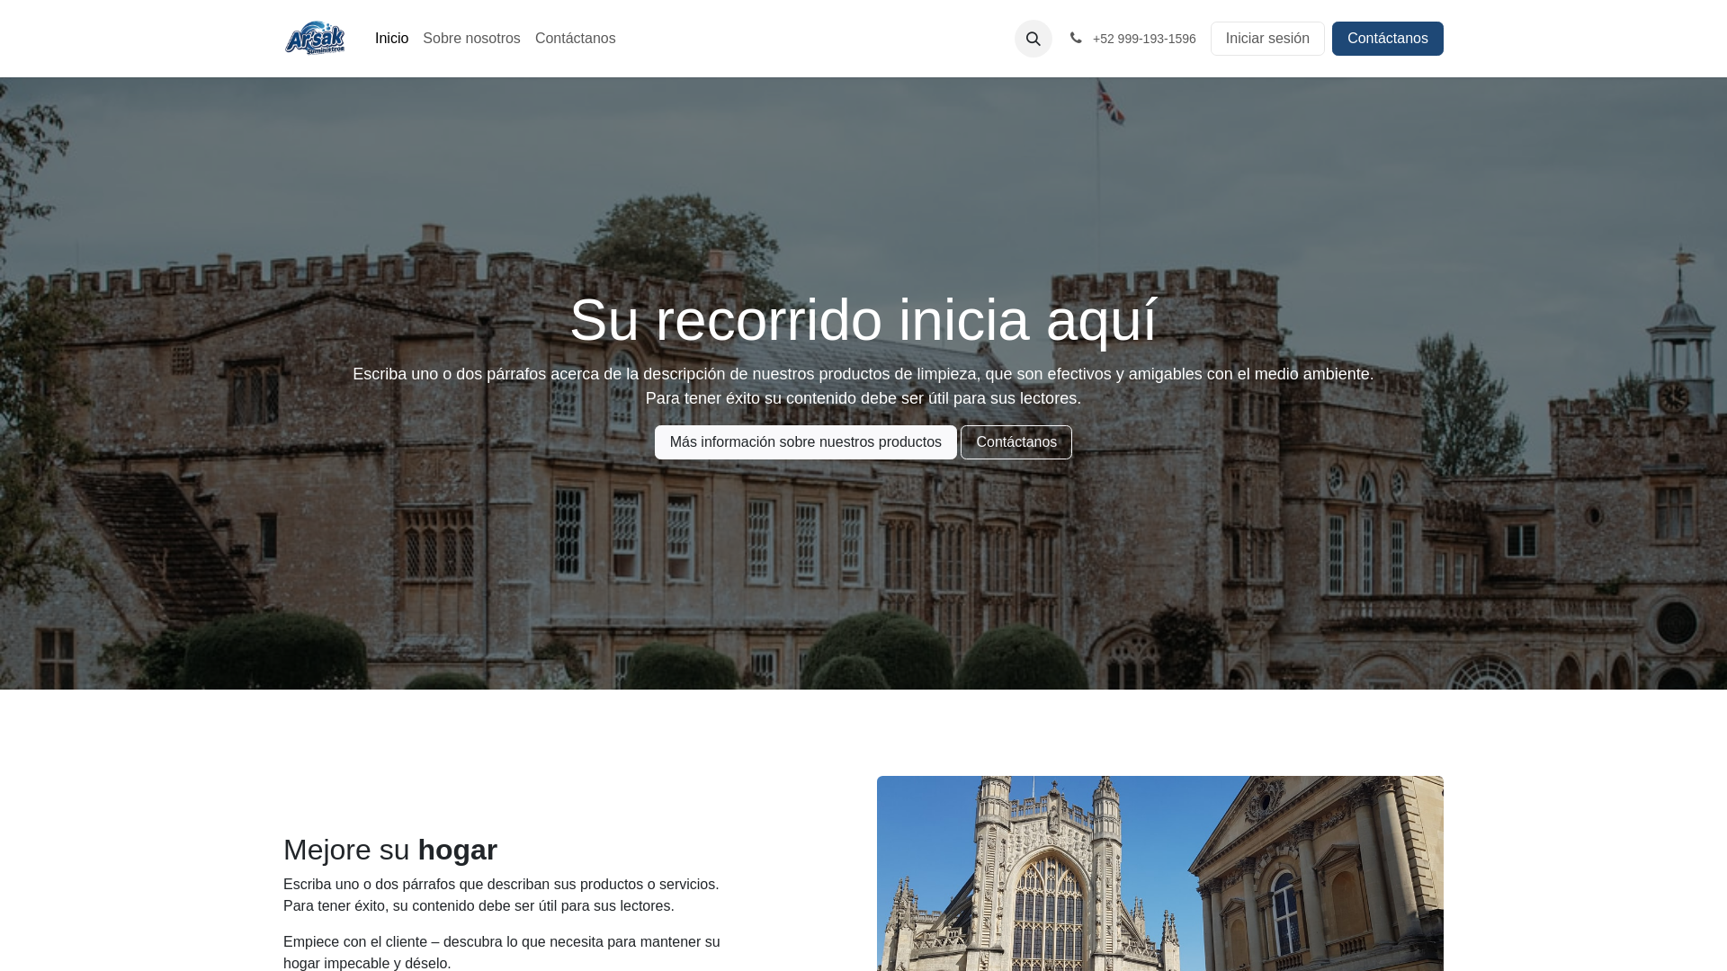Click the blue Contáctanos header button
The image size is (1727, 971).
[1388, 39]
